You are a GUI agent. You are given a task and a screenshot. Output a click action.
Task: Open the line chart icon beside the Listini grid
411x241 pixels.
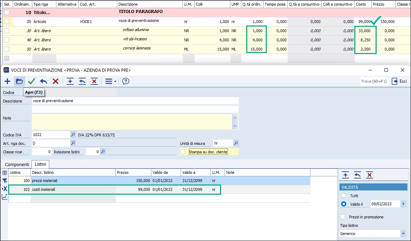point(5,197)
